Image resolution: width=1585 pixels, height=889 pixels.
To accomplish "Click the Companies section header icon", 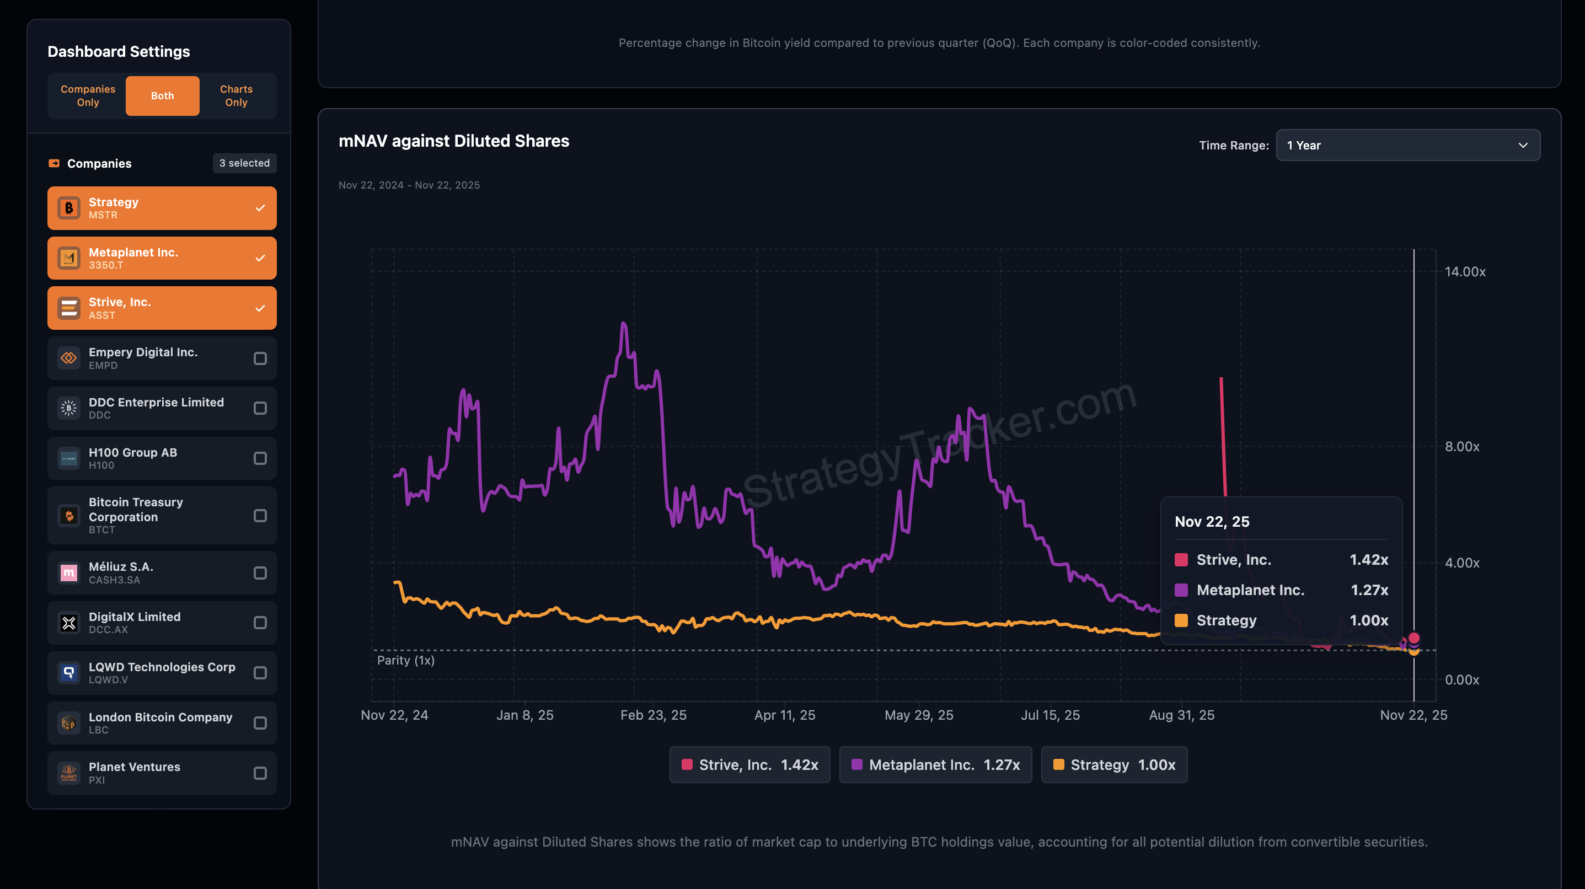I will 54,163.
